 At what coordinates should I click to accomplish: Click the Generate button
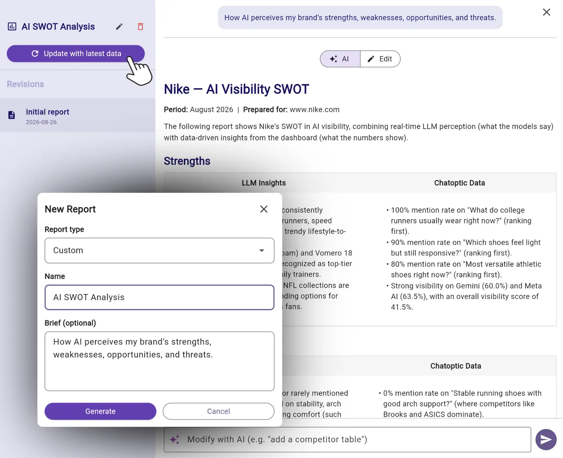(x=101, y=411)
